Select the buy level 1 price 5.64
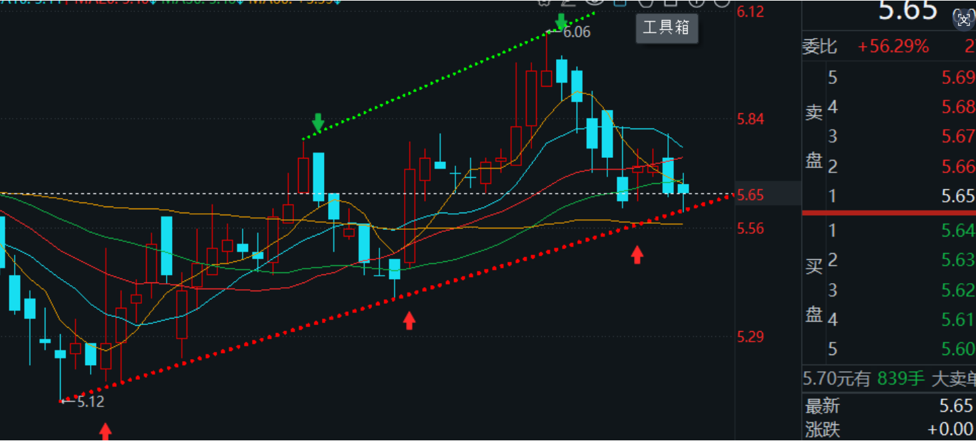The width and height of the screenshot is (976, 441). pos(958,231)
